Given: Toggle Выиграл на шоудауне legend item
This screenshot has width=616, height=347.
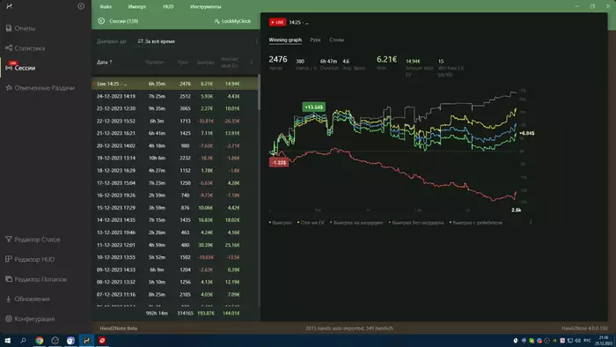Looking at the screenshot, I should click(x=356, y=223).
